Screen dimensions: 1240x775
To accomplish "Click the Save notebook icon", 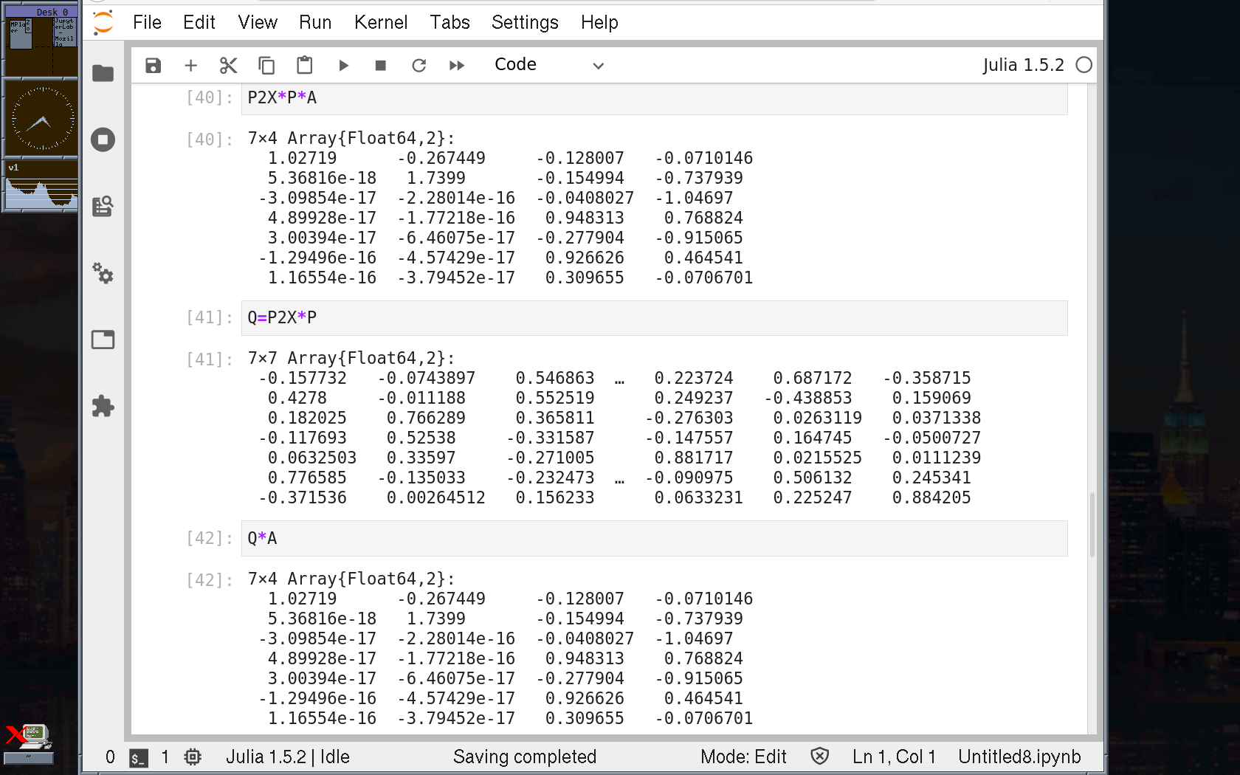I will click(x=153, y=66).
